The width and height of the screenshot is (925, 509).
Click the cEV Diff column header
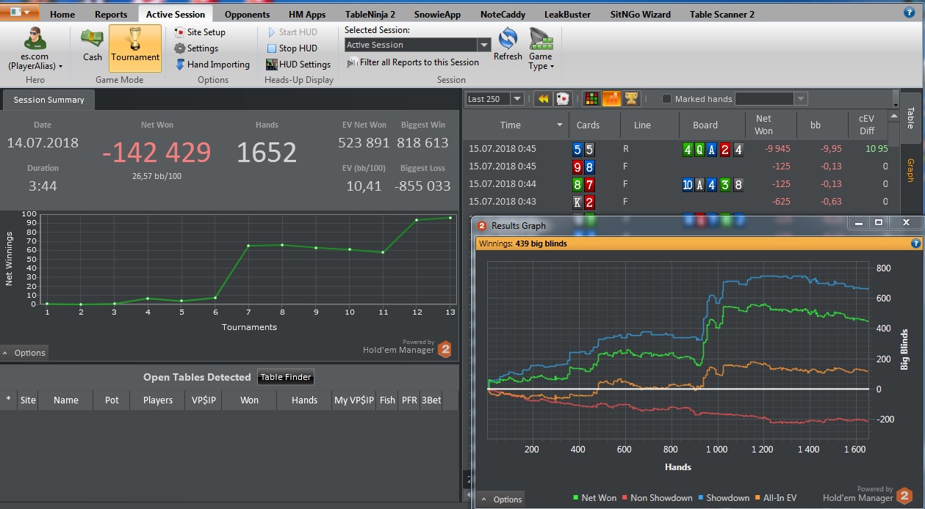868,125
